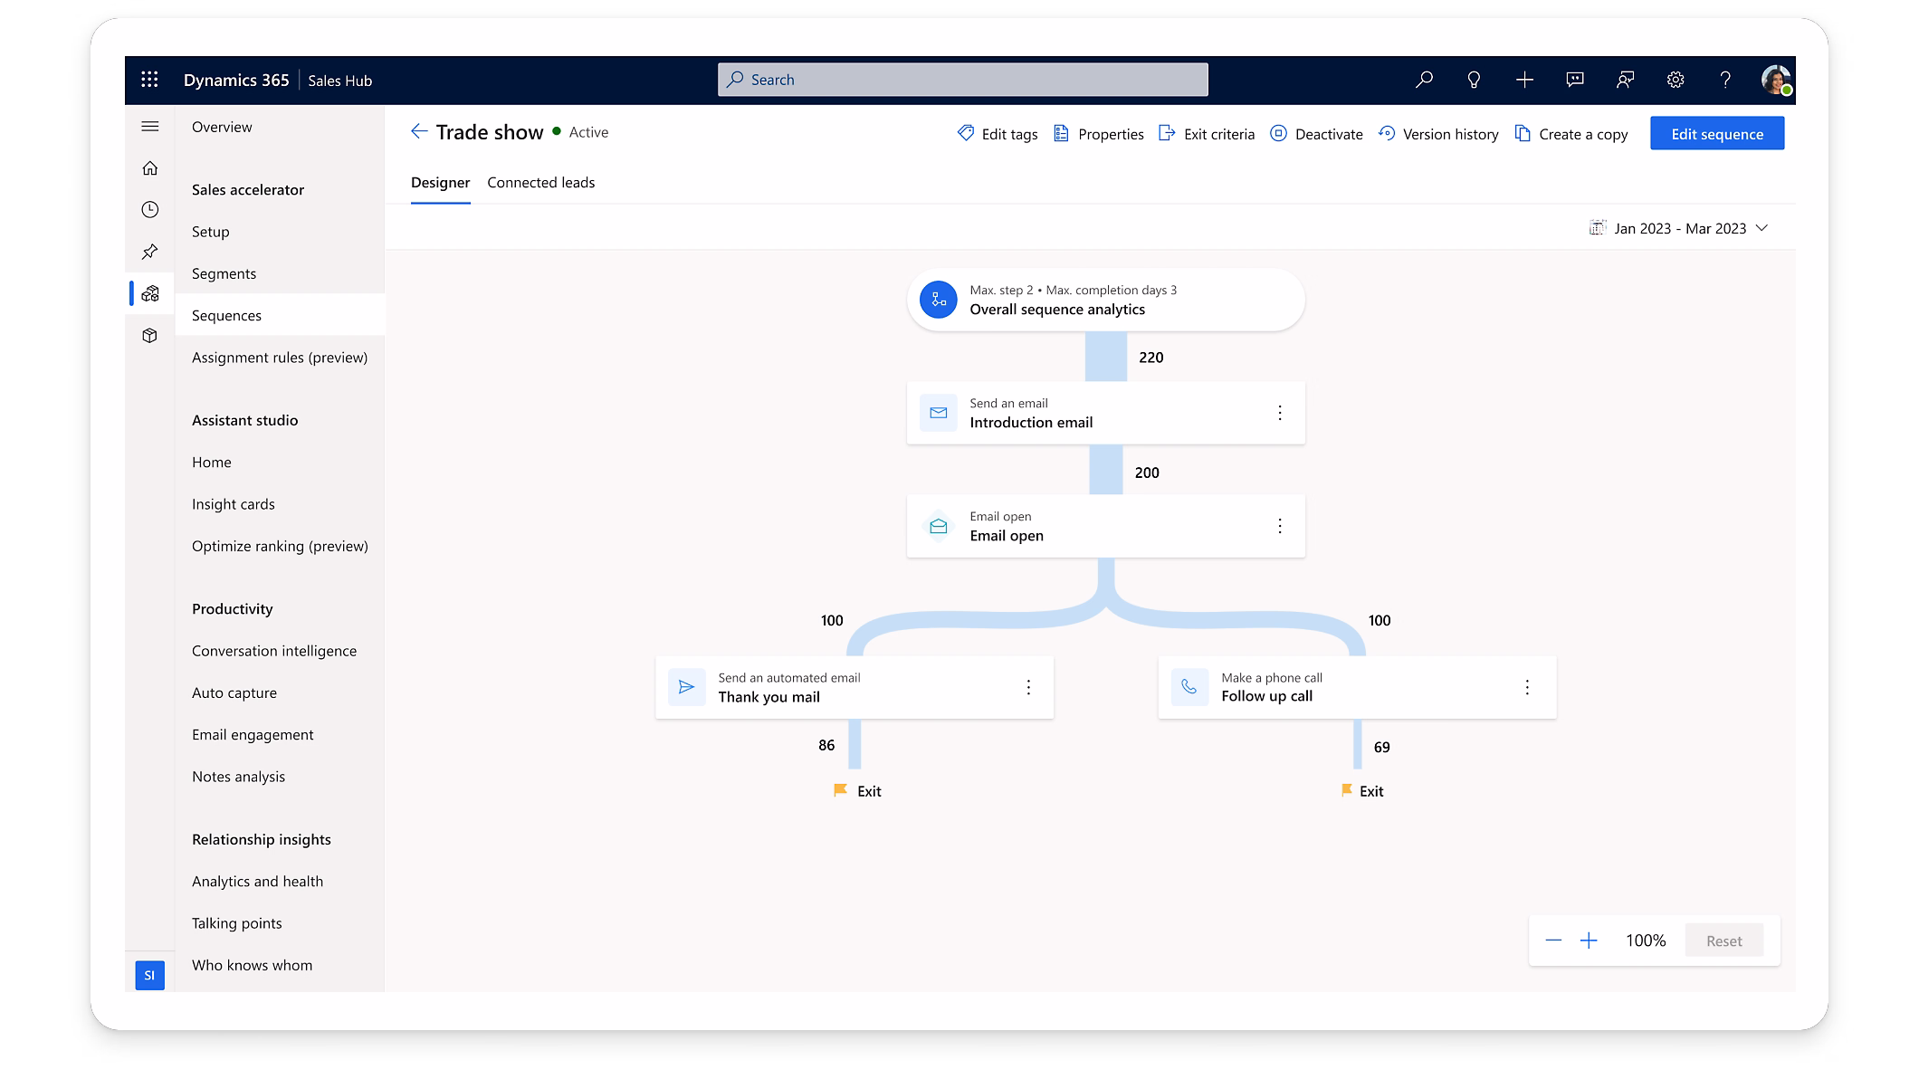Select Segments in the left navigation
This screenshot has height=1079, width=1919.
point(224,273)
